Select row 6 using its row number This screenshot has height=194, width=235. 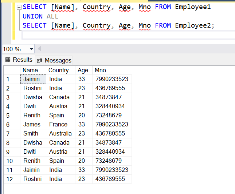pyautogui.click(x=12, y=125)
